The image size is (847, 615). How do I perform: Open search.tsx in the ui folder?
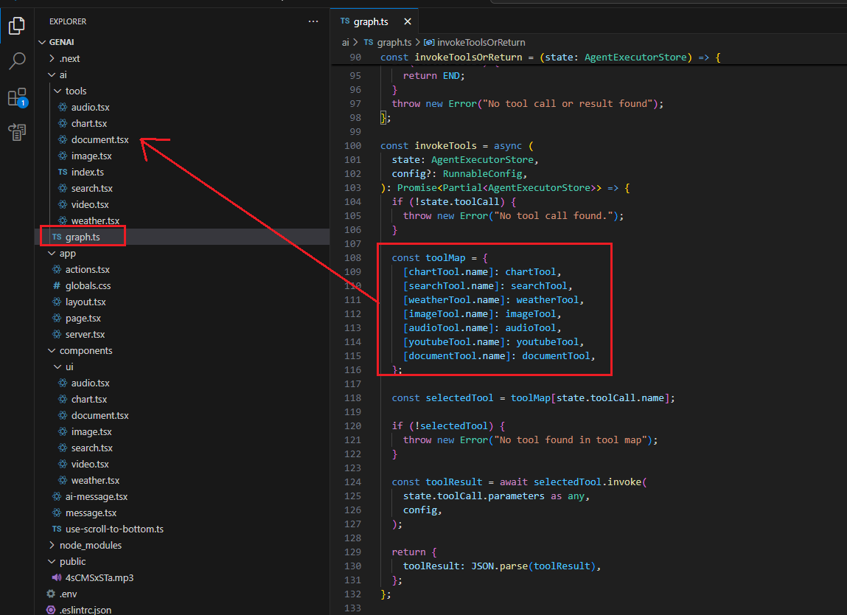(92, 448)
